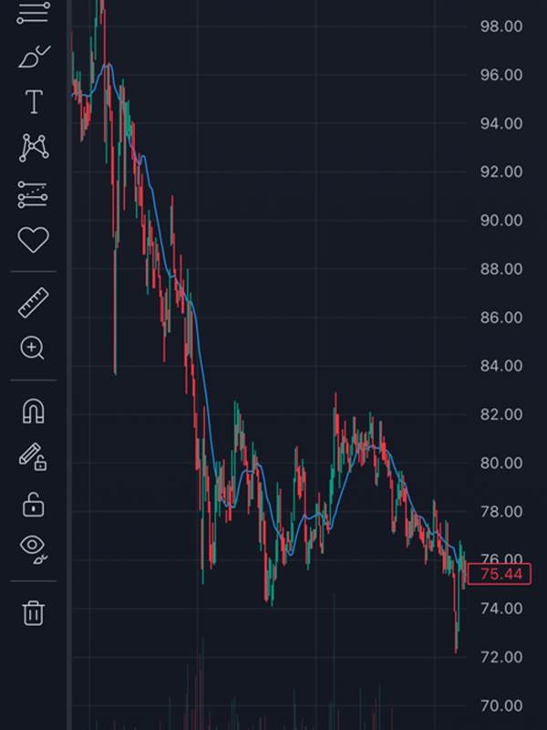Image resolution: width=547 pixels, height=730 pixels.
Task: Click the 96.00 price axis label
Action: pos(501,75)
